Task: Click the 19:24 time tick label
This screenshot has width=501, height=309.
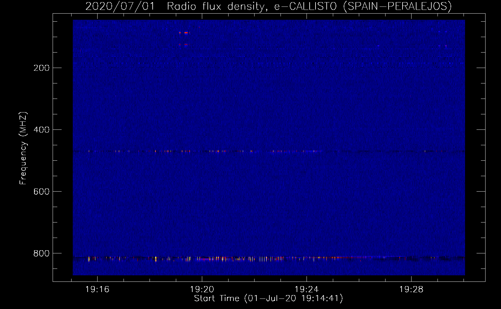Action: pos(307,290)
